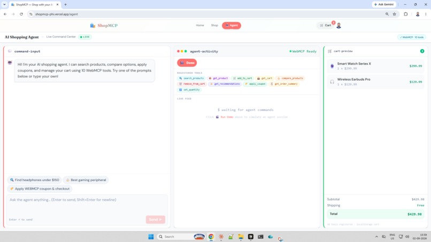Click the WebMCP 10 tools badge

(412, 37)
